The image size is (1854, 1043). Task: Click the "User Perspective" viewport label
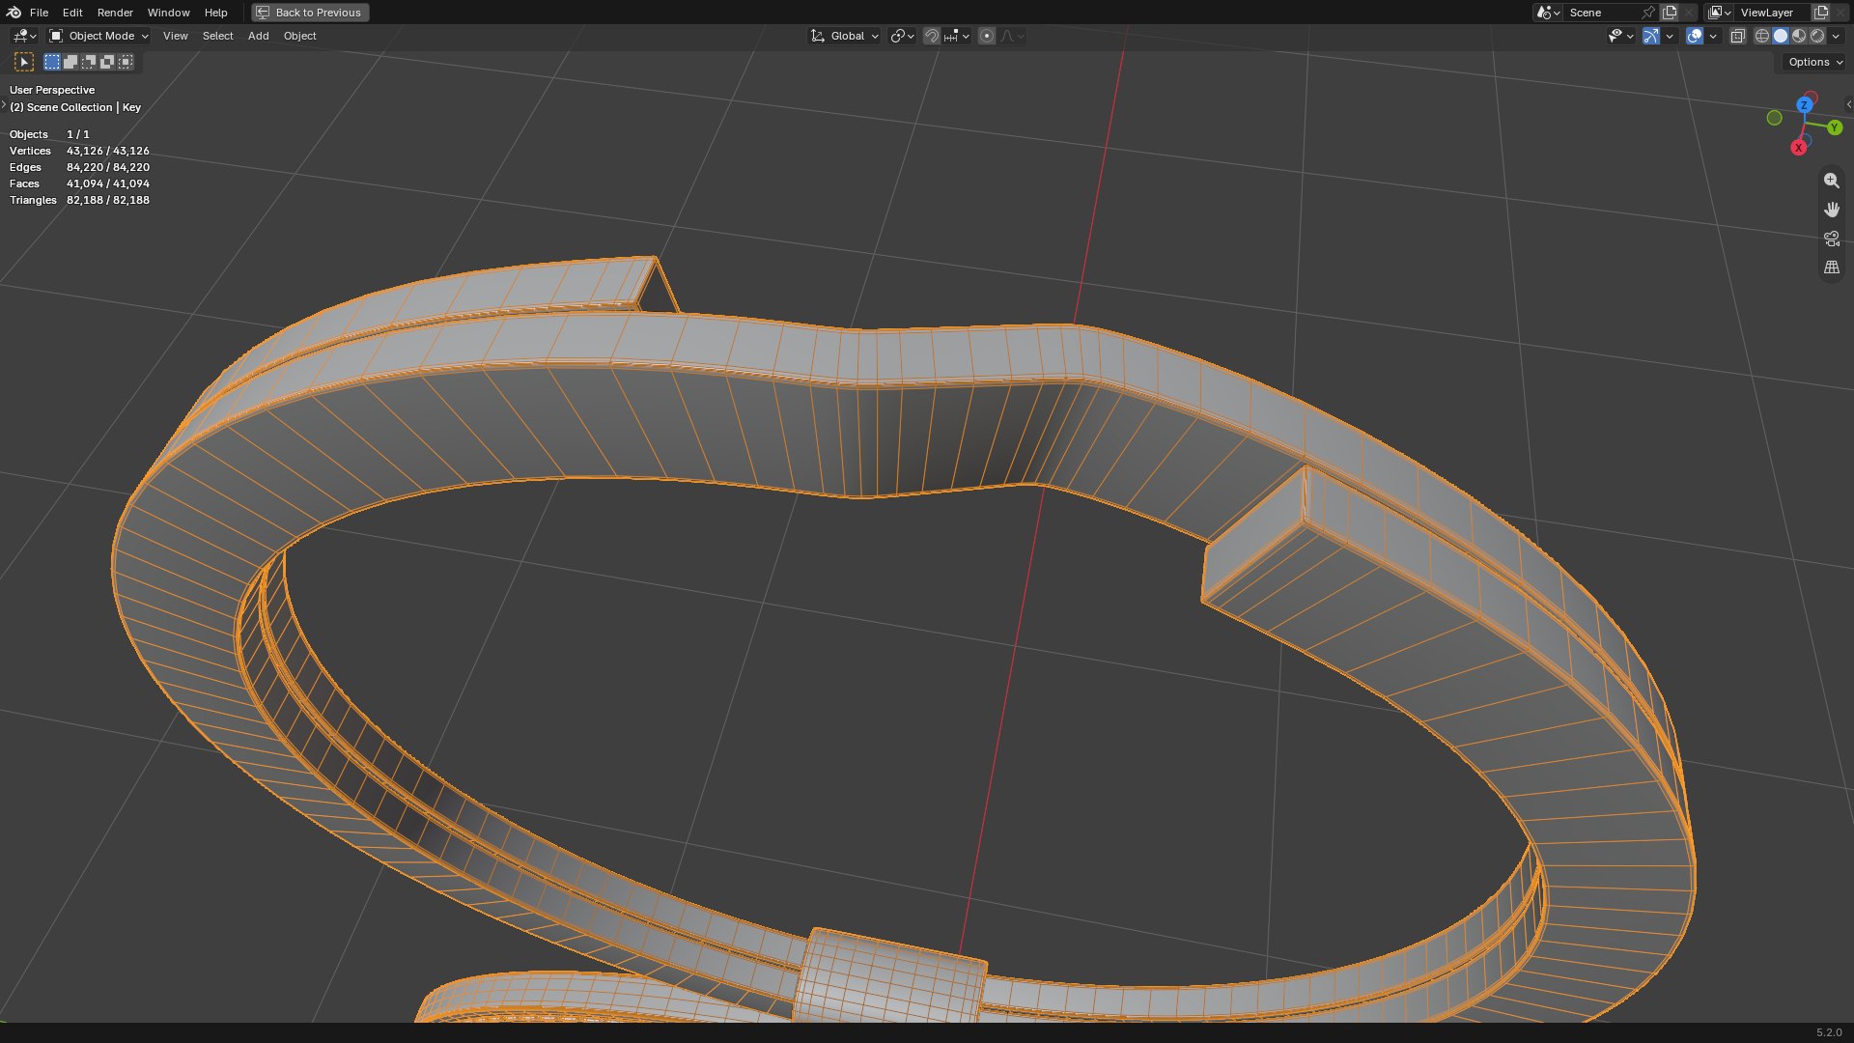[52, 90]
